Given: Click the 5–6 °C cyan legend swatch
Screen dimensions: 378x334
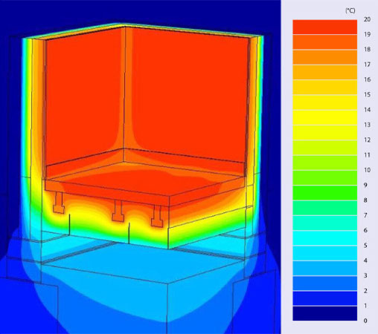Looking at the screenshot, I should pos(324,238).
